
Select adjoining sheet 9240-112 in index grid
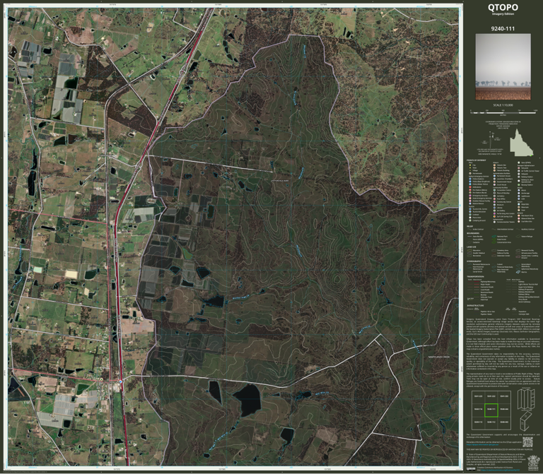pyautogui.click(x=491, y=422)
